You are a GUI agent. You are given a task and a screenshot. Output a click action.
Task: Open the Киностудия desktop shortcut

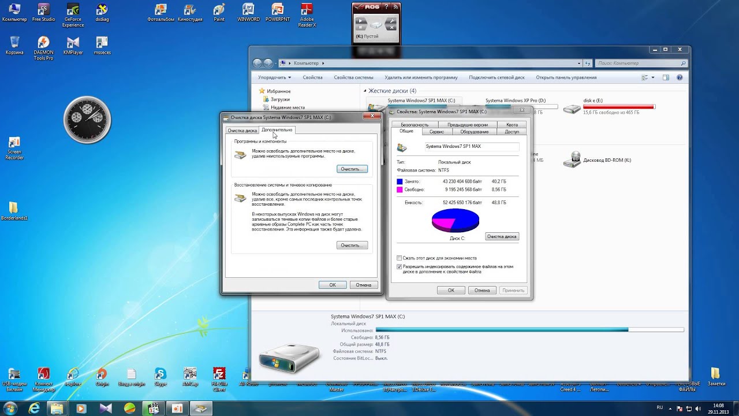pyautogui.click(x=190, y=12)
